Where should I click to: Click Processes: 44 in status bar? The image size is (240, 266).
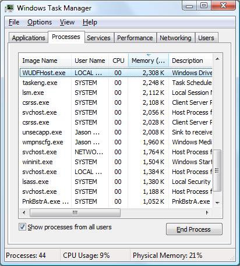coord(26,256)
